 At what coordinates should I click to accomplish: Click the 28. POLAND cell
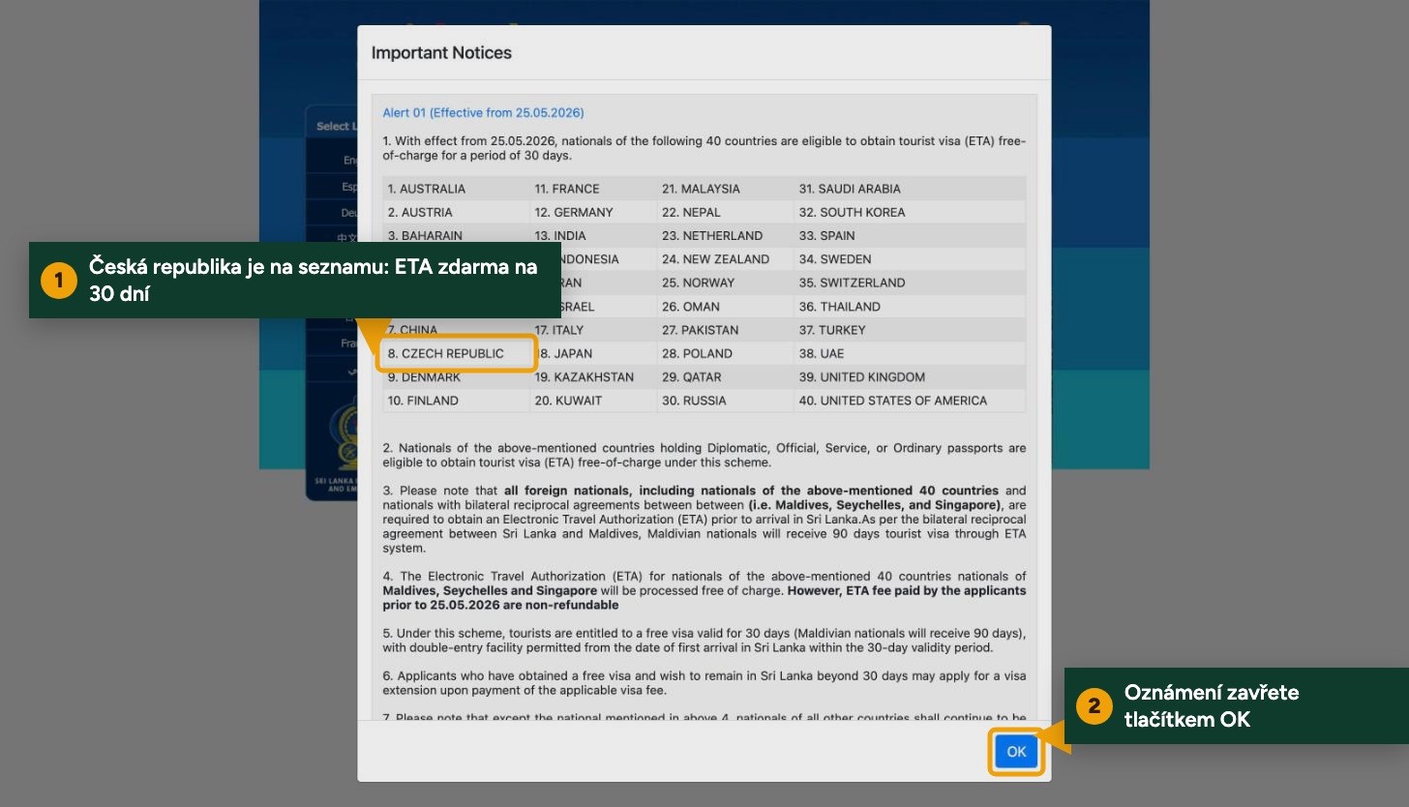coord(726,353)
